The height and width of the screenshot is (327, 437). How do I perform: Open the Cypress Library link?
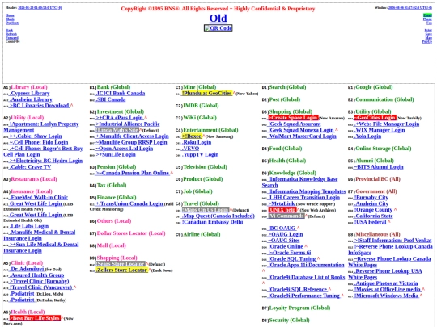click(x=30, y=94)
